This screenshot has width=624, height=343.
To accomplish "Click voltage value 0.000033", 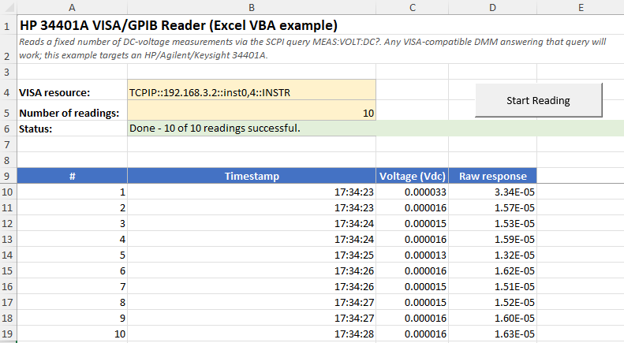I will tap(413, 192).
